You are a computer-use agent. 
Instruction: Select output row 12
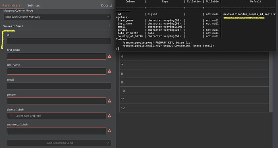coord(194,108)
